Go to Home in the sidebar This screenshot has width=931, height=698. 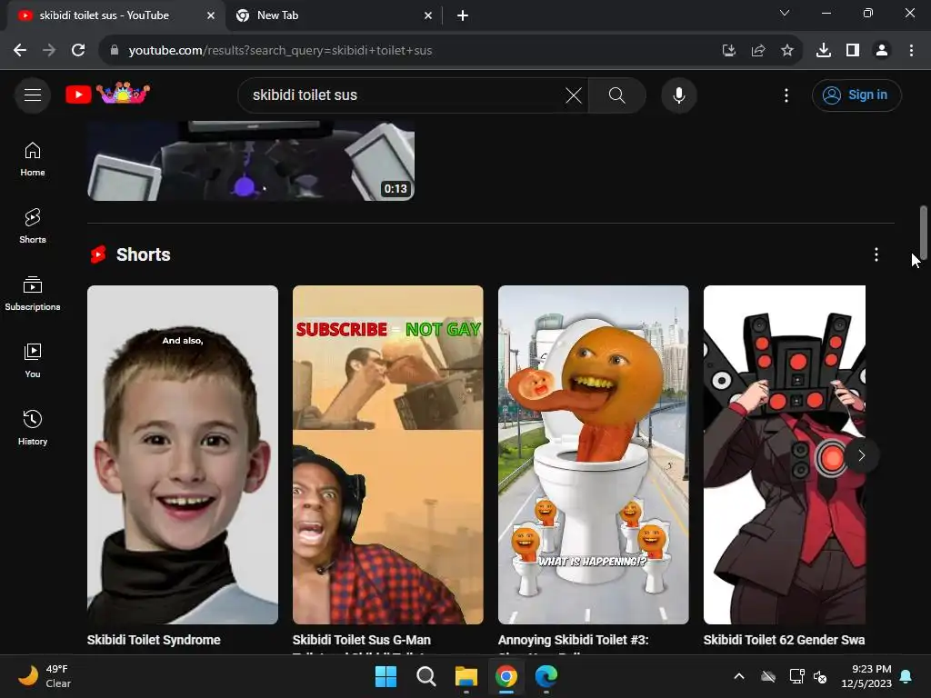[x=33, y=159]
